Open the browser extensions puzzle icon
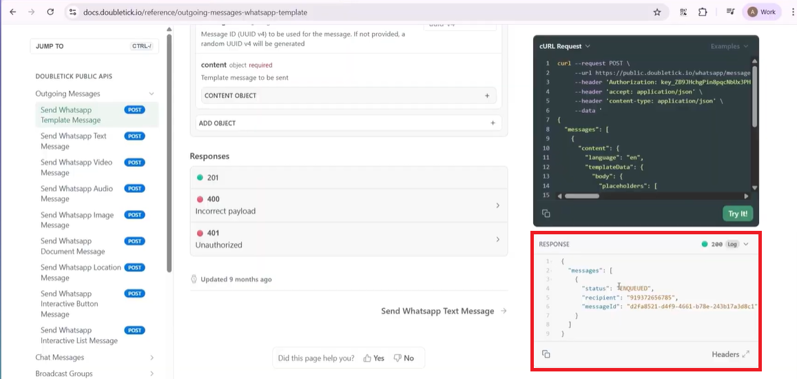The image size is (797, 379). tap(703, 12)
